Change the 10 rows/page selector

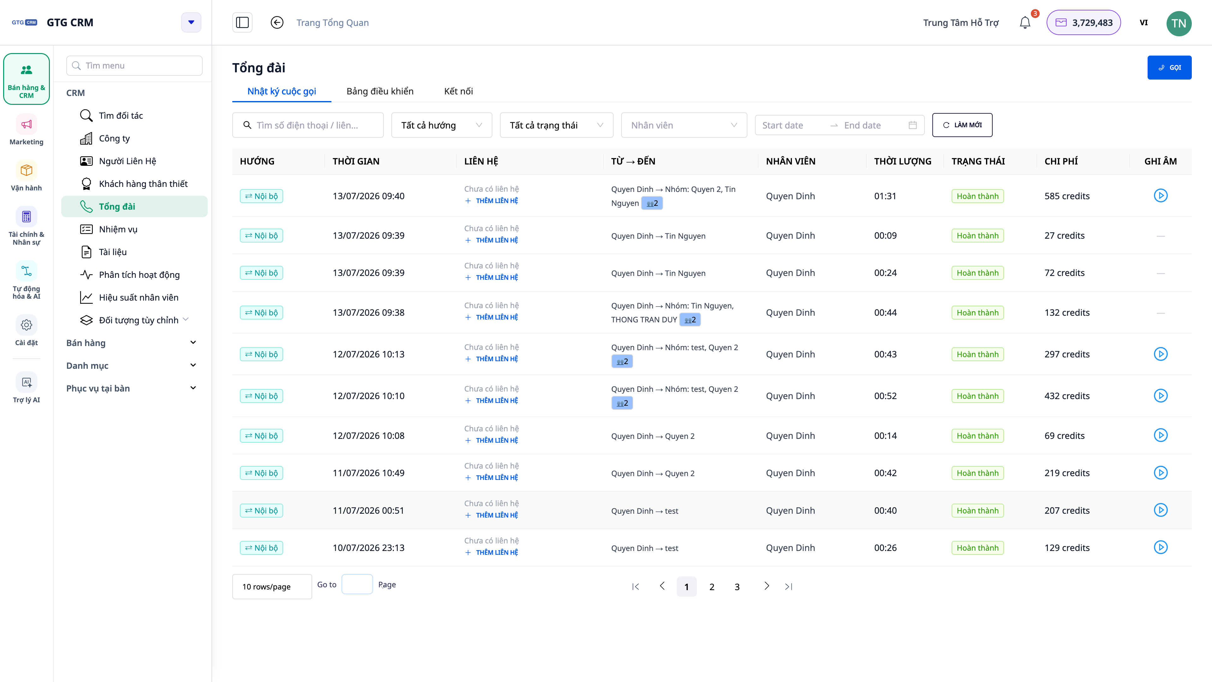coord(272,586)
